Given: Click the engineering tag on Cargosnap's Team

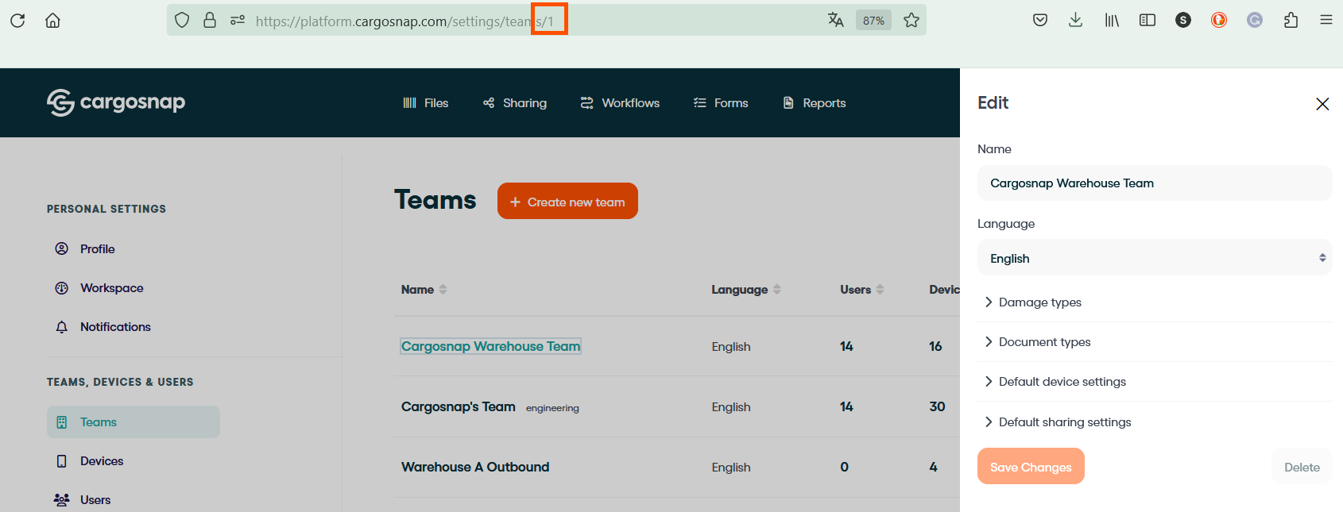Looking at the screenshot, I should 552,408.
